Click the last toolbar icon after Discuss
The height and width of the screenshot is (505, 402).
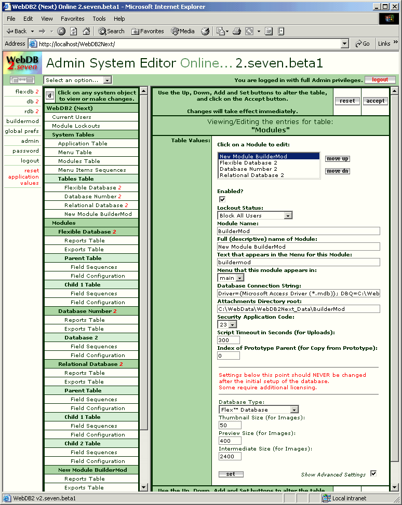click(281, 31)
